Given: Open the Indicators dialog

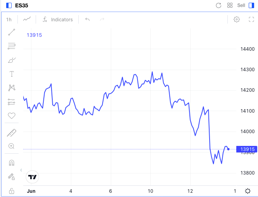Looking at the screenshot, I should pos(58,20).
